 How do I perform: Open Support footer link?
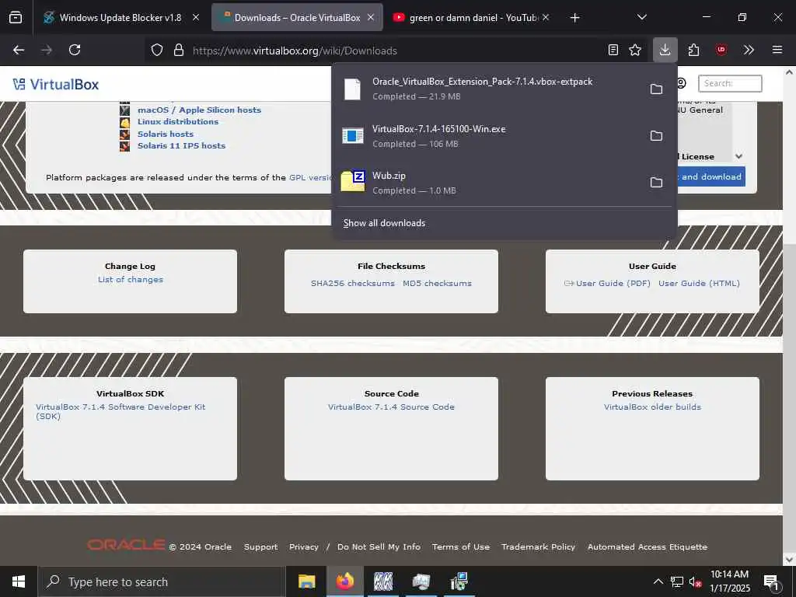pos(260,546)
